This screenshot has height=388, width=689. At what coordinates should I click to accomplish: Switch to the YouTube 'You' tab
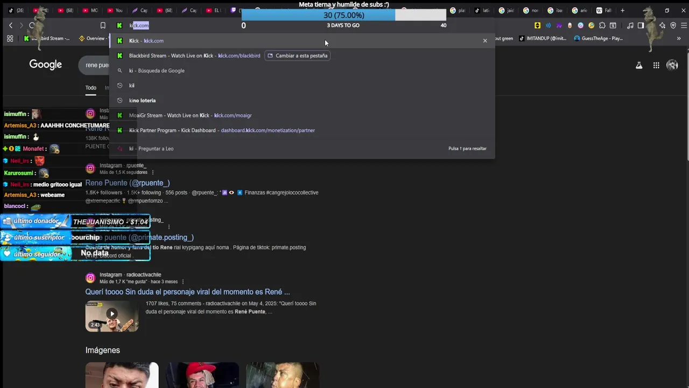(115, 10)
